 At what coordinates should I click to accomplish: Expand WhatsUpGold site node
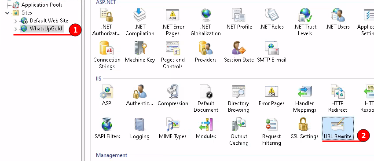point(16,29)
